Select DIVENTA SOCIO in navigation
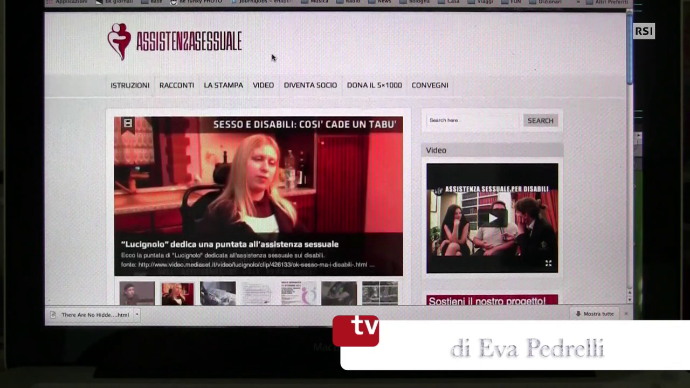Screen dimensions: 690x388 point(310,85)
